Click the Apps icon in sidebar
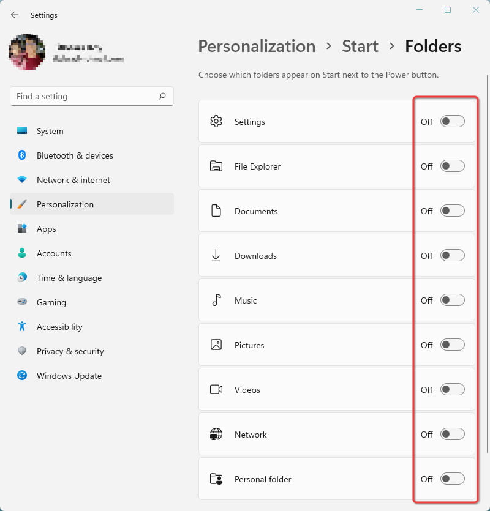490x511 pixels. point(22,228)
